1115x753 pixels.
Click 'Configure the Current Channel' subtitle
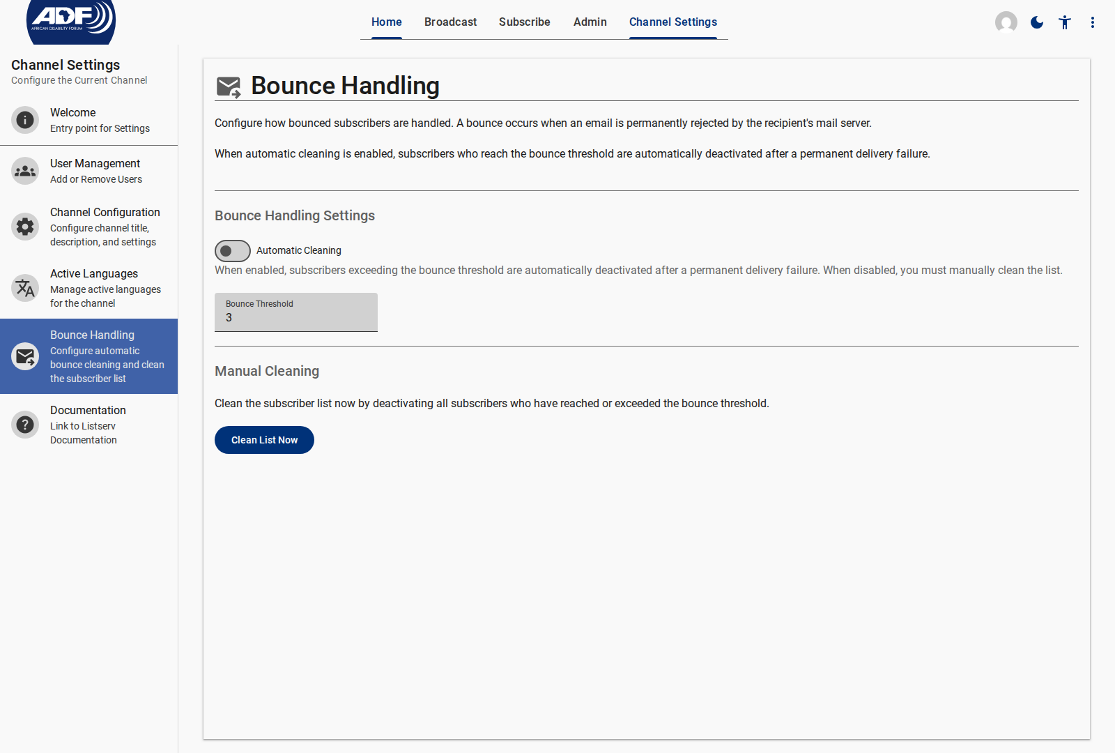pos(79,80)
